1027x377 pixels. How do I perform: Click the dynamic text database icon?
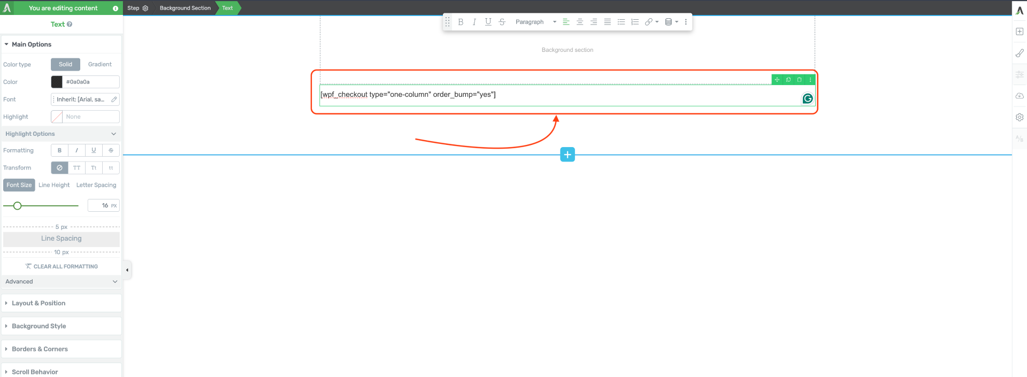(x=668, y=22)
